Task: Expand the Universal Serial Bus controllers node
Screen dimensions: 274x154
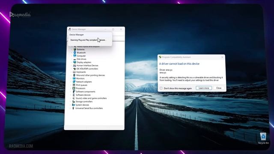Action: 70,108
